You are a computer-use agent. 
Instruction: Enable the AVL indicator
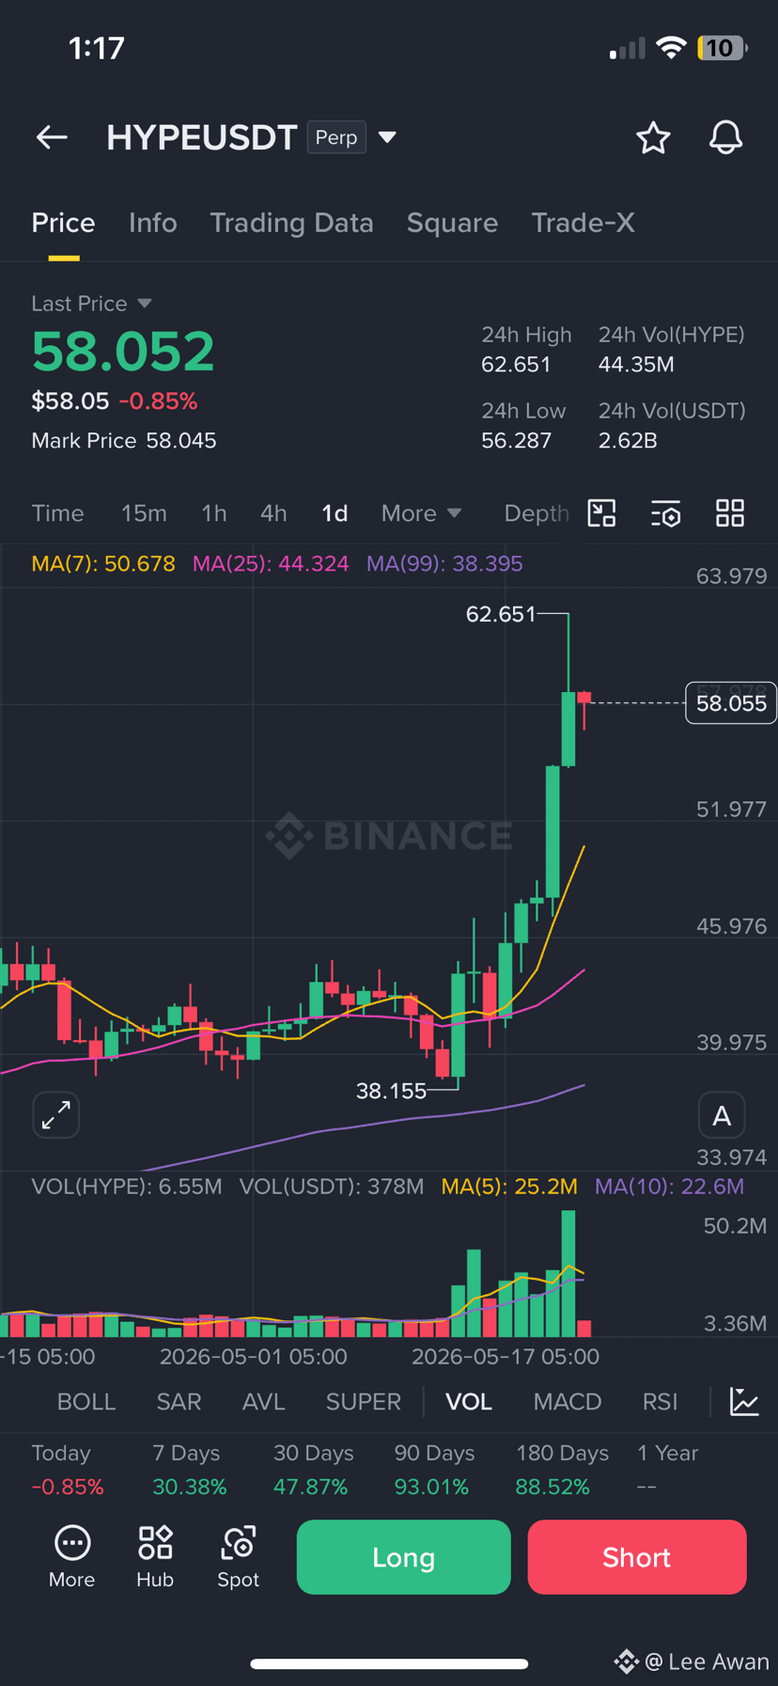(x=263, y=1401)
